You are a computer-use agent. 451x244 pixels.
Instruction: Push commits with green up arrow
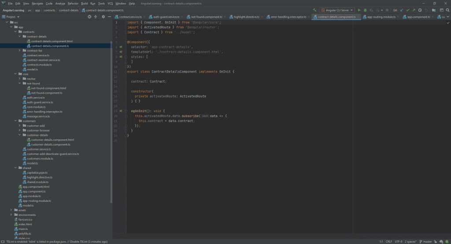414,10
